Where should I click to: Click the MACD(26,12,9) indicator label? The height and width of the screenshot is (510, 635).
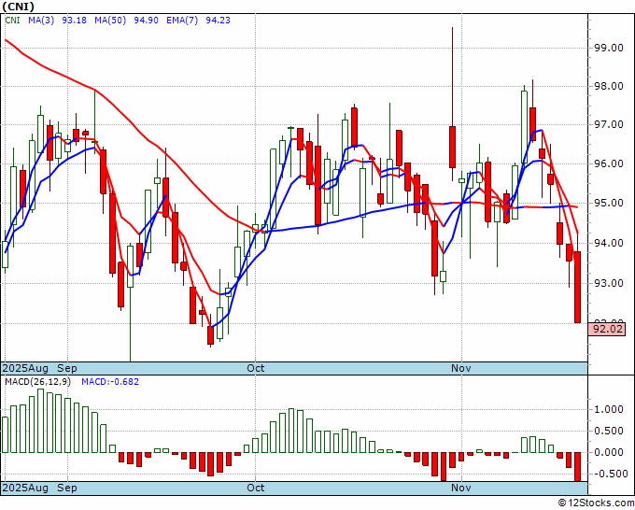37,382
